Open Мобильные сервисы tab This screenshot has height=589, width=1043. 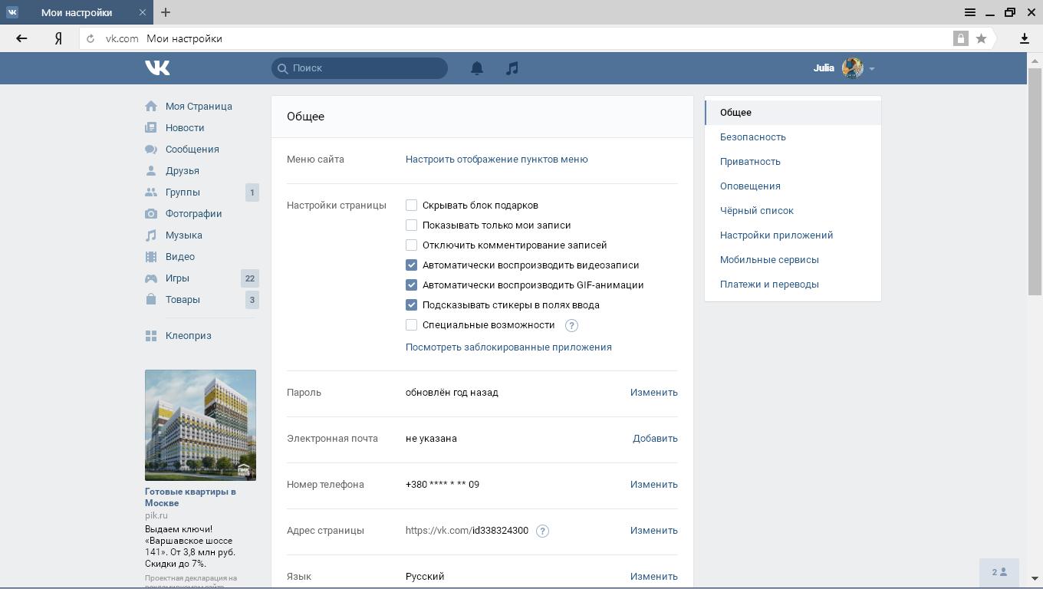click(x=793, y=260)
